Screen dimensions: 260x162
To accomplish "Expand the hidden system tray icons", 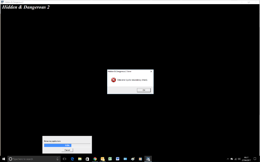I will point(228,159).
